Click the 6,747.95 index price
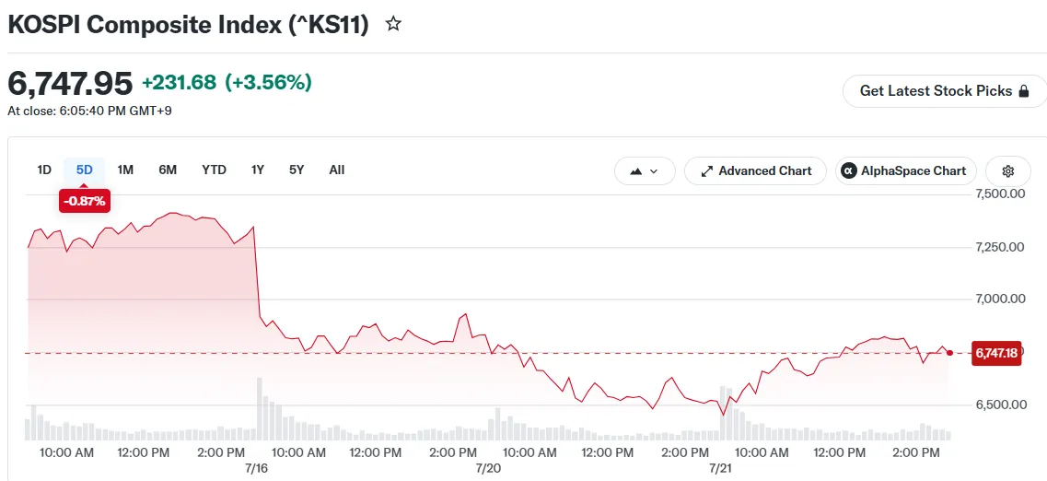The width and height of the screenshot is (1047, 481). click(70, 84)
